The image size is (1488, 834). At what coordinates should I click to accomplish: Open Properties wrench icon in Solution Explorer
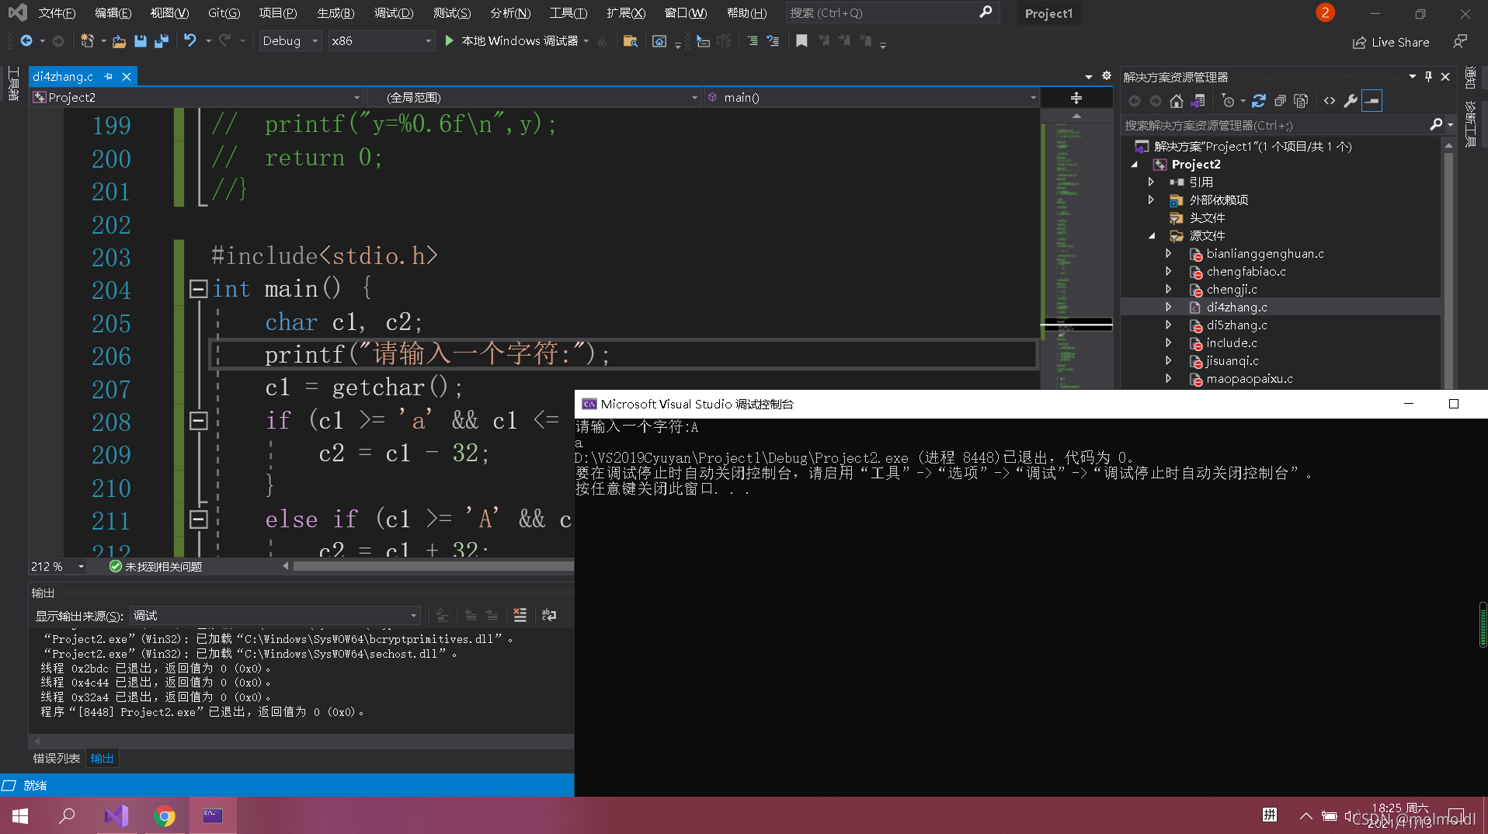(x=1351, y=101)
